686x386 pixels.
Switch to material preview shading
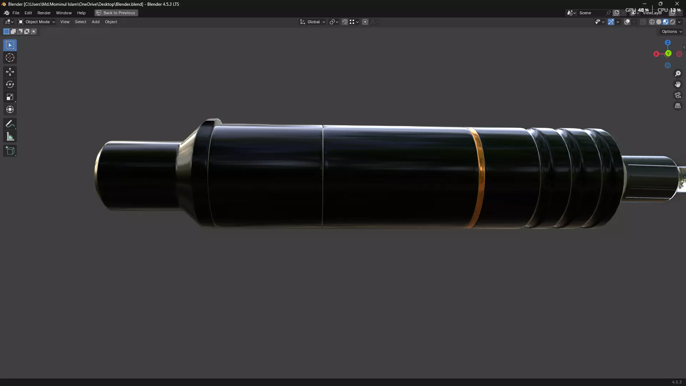point(666,22)
